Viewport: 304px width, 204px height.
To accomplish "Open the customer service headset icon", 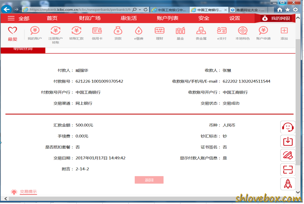I will (288, 127).
